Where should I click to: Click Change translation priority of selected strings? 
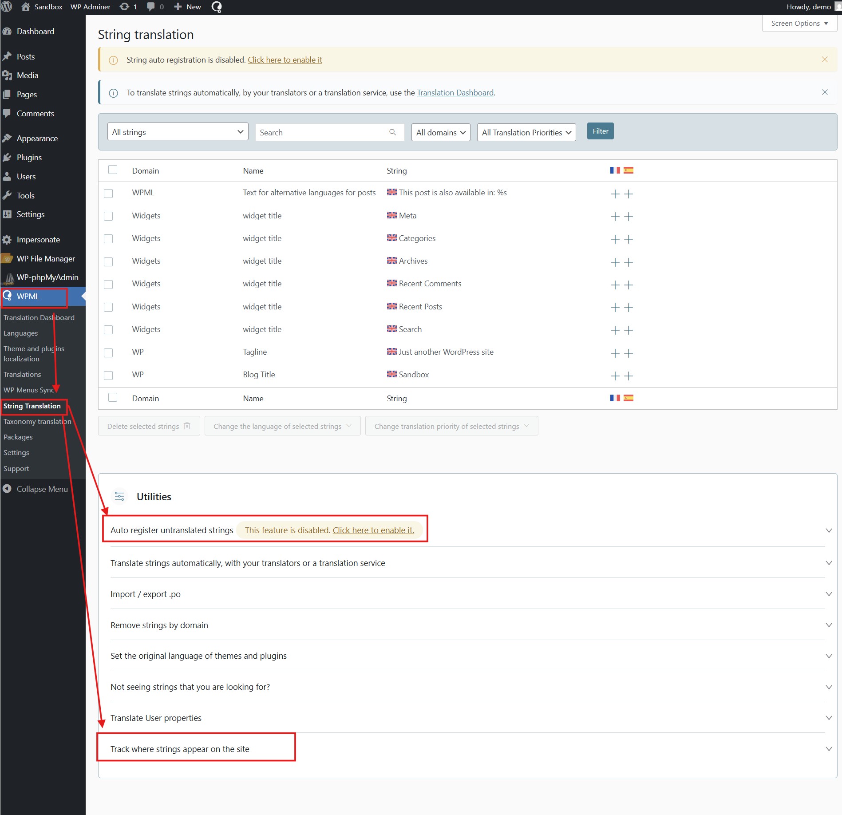452,426
